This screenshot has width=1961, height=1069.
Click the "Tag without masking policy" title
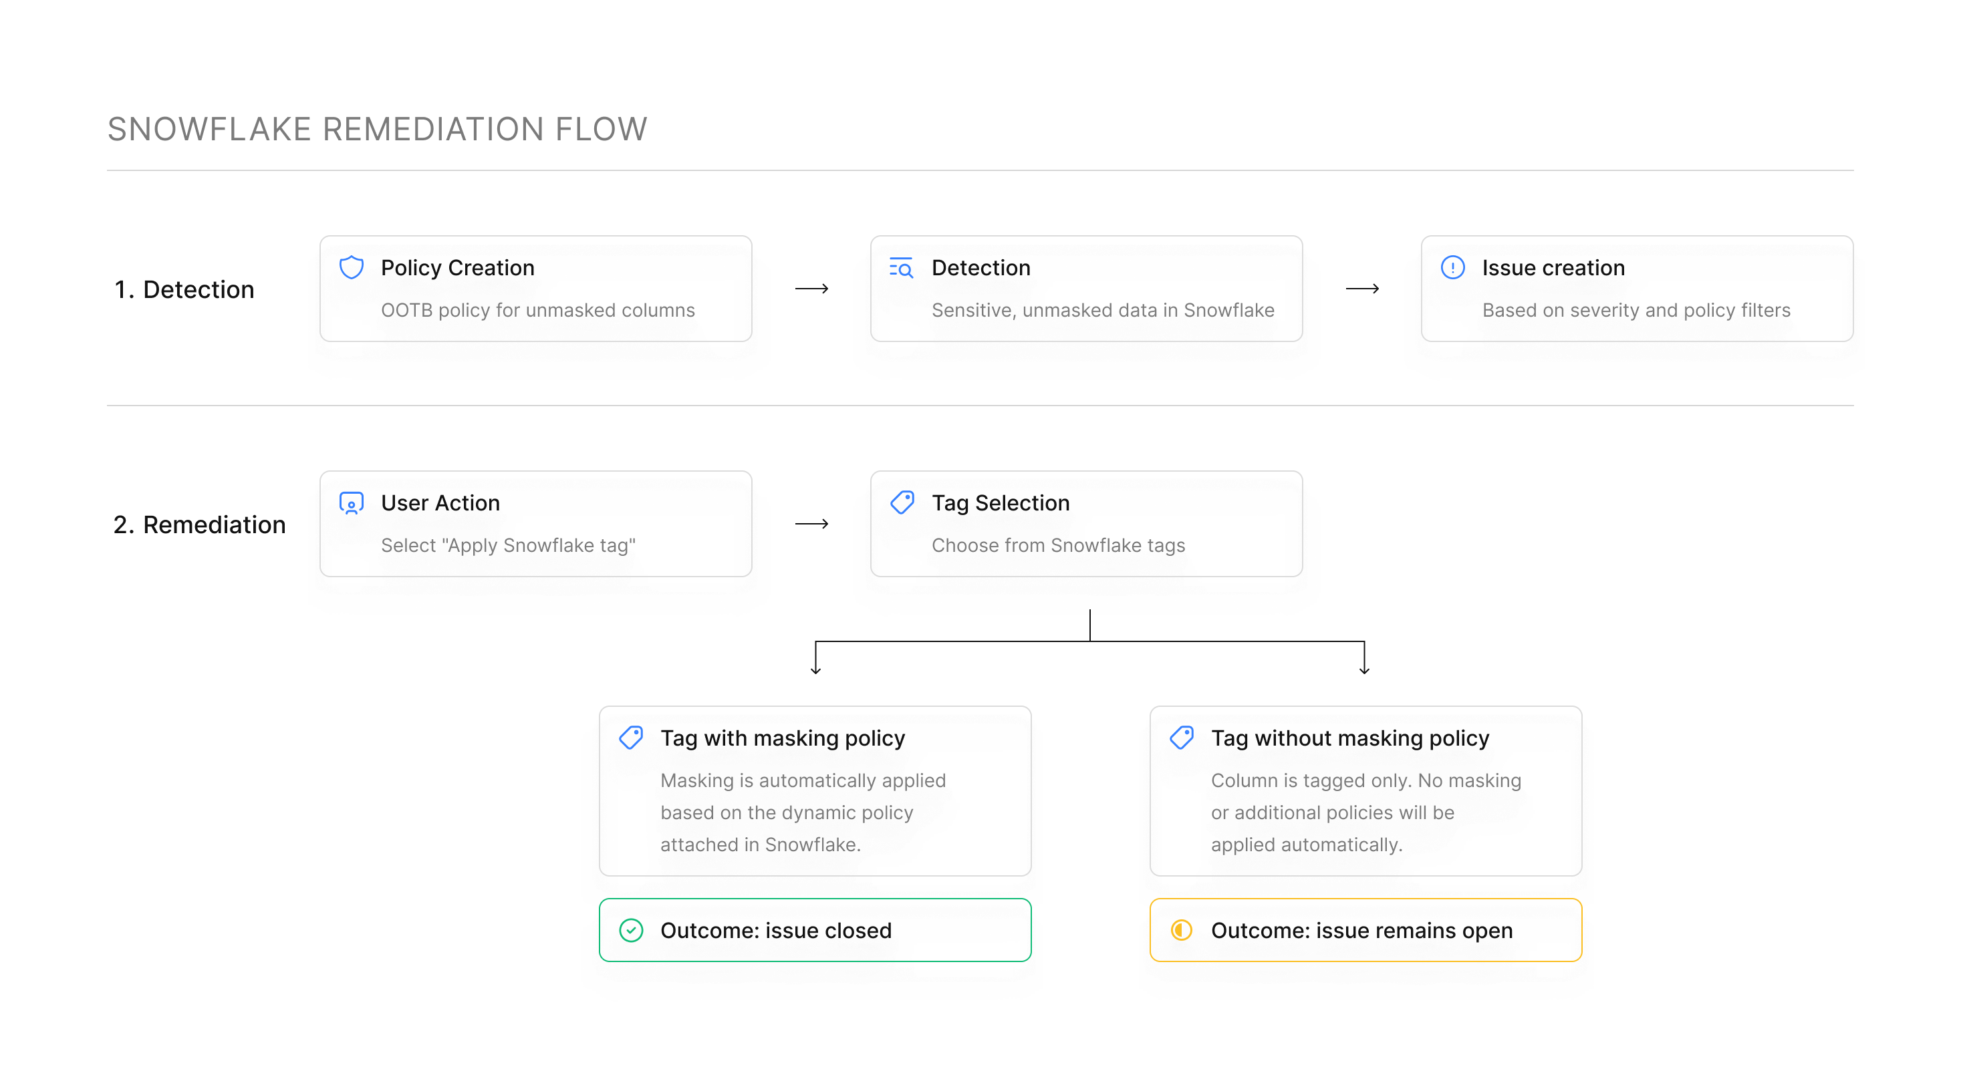(1349, 738)
